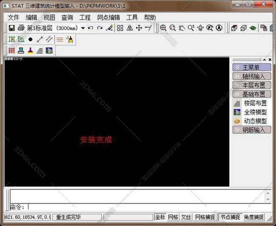The image size is (276, 226).
Task: Select the black node point tool
Action: point(31,39)
